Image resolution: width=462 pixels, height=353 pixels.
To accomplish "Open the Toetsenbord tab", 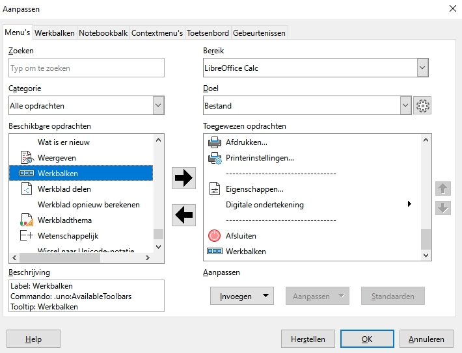I will click(207, 33).
